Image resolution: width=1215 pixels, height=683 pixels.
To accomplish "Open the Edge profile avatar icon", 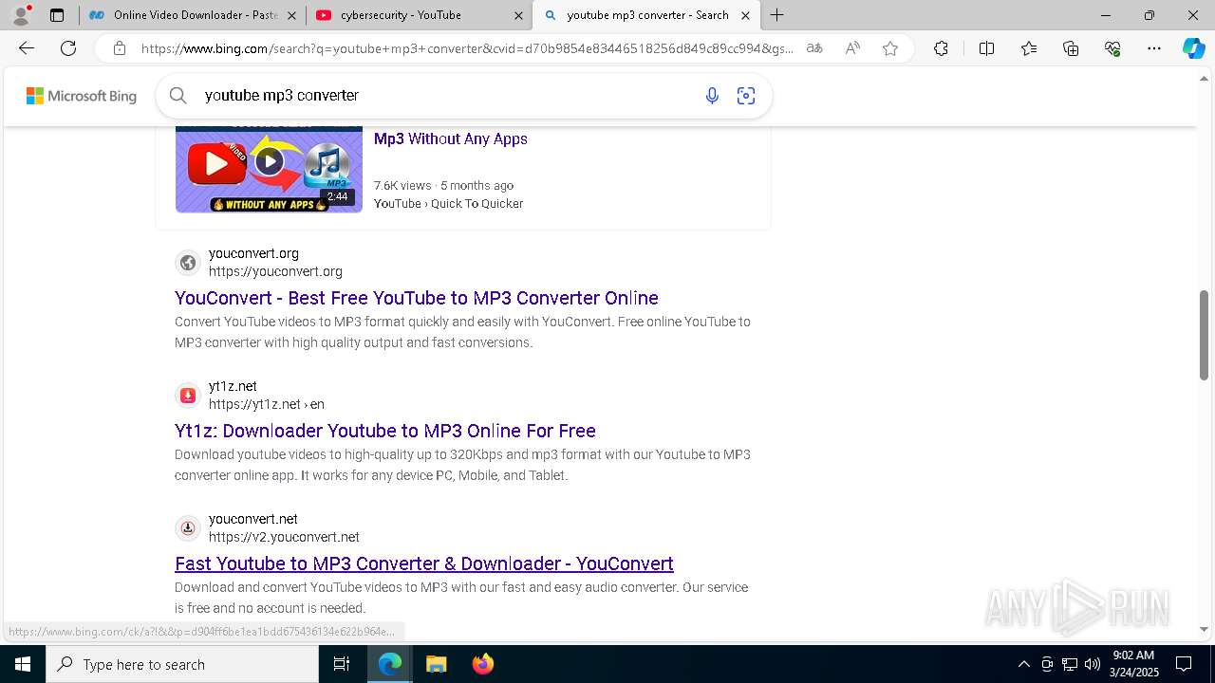I will coord(21,15).
